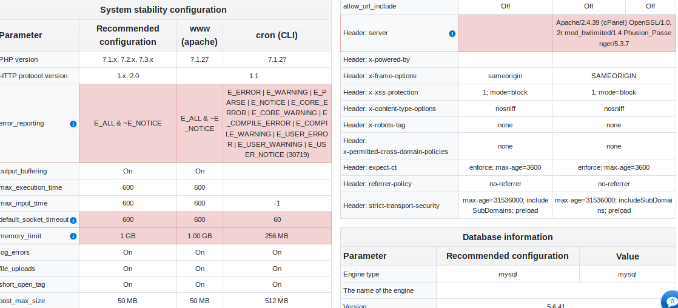Select the allow_url_include parameter label
The image size is (678, 308).
click(370, 7)
